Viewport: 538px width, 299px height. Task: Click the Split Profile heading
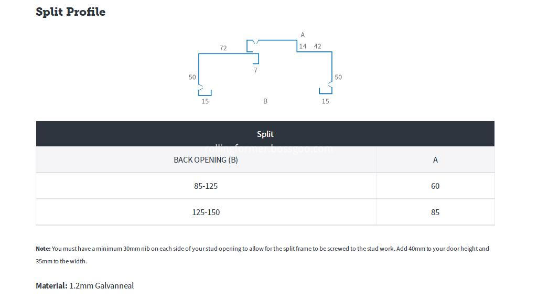(70, 12)
